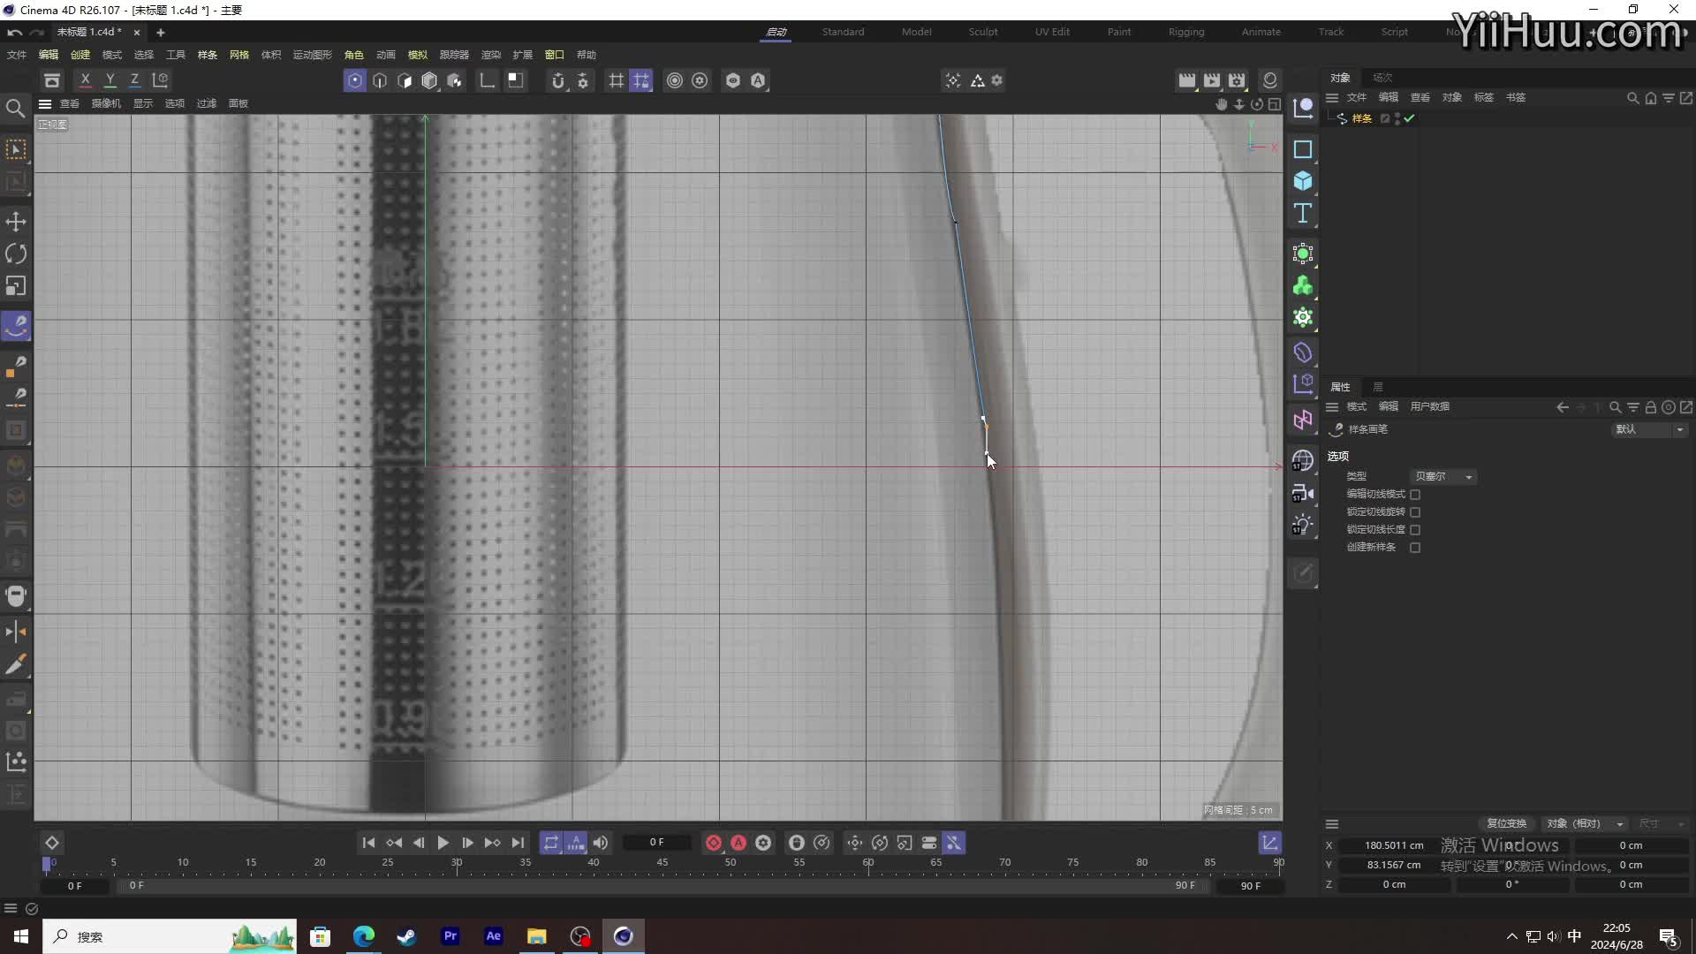The image size is (1696, 954).
Task: Click the 复位变换 button
Action: tap(1506, 823)
